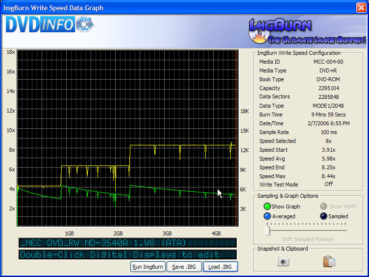Viewport: 369px width, 277px height.
Task: Click the Book Type value DVD-ROM
Action: pos(328,79)
